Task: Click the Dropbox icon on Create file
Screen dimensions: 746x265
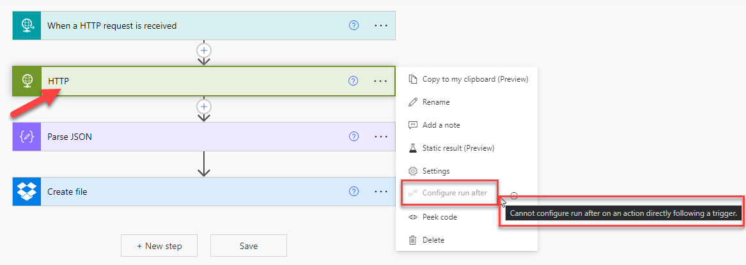Action: pyautogui.click(x=26, y=192)
